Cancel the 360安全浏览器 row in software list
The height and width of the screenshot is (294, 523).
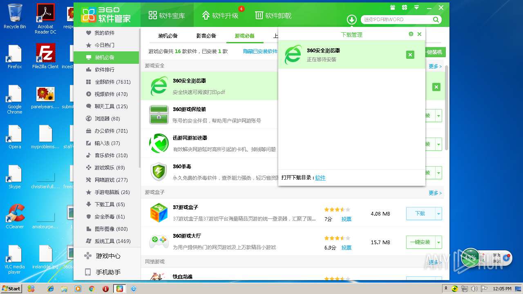[x=436, y=87]
